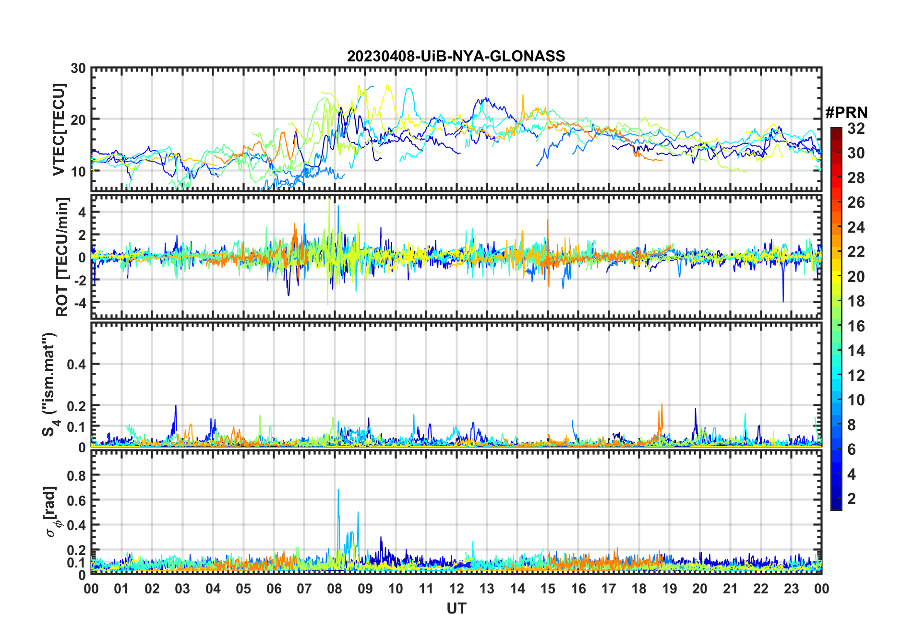
Task: Click the ROT panel plot area
Action: (x=456, y=257)
